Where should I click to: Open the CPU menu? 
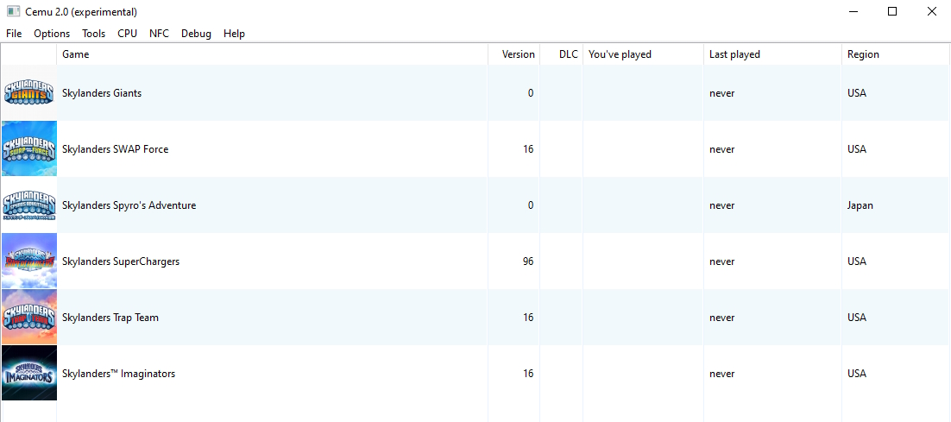pos(128,34)
